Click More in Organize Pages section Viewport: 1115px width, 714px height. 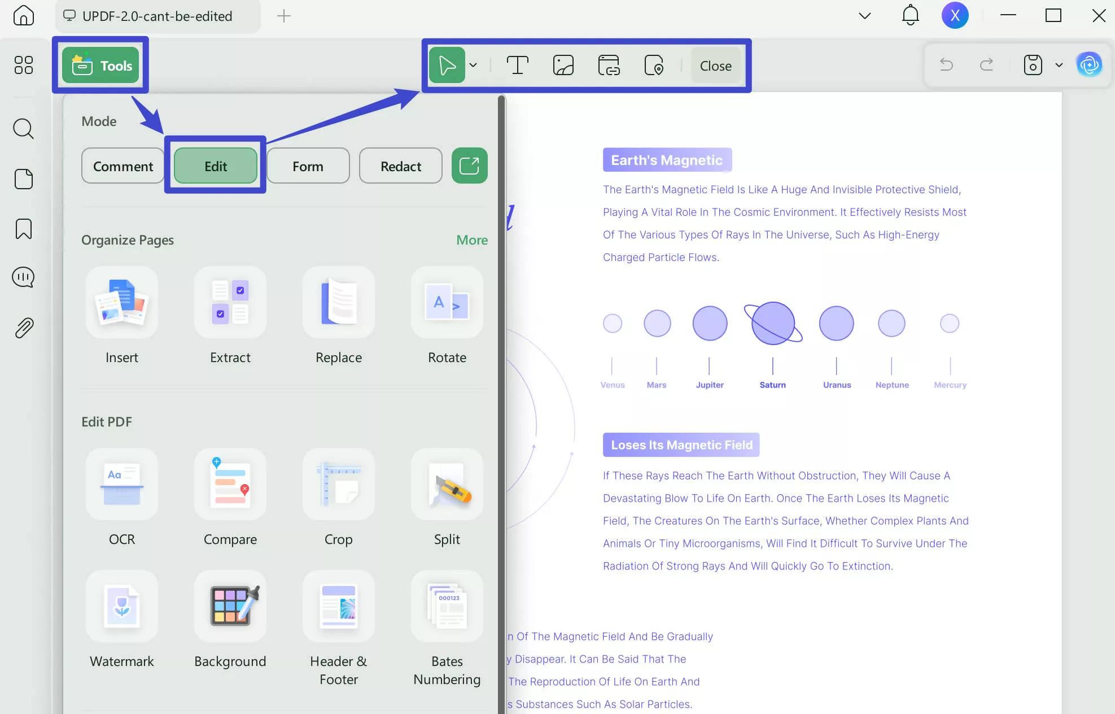pos(471,240)
